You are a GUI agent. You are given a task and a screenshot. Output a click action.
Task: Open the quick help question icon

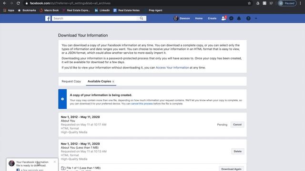click(x=248, y=19)
